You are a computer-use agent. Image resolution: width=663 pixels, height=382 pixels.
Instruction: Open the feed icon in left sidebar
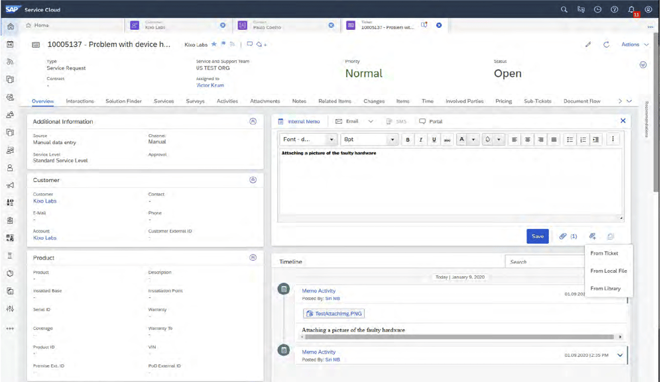pyautogui.click(x=10, y=62)
